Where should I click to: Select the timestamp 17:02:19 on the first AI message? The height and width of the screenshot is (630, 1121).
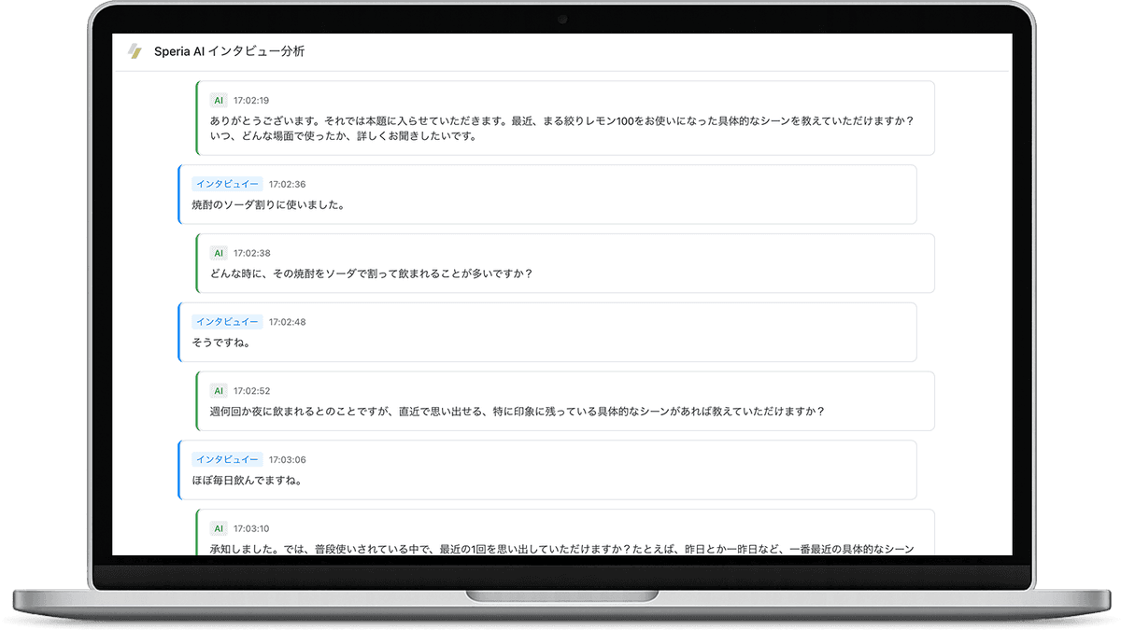pos(252,99)
